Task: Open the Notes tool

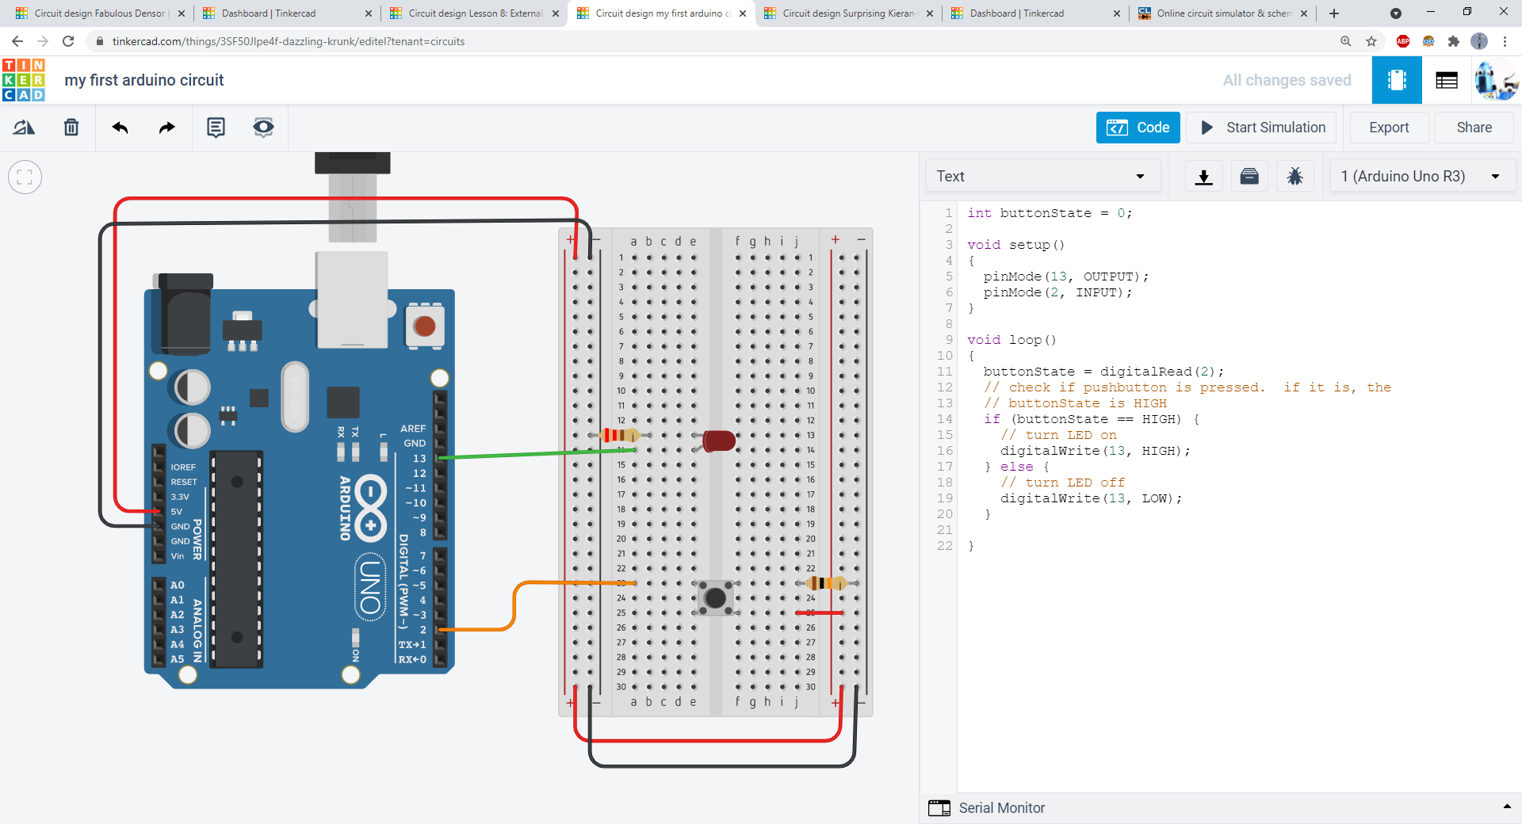Action: (x=215, y=127)
